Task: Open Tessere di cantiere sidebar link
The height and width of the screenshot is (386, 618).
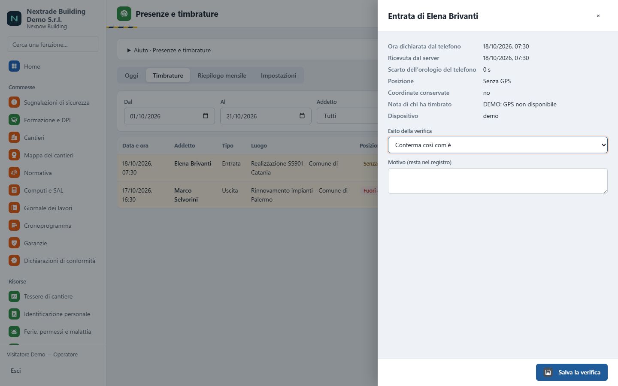Action: [x=53, y=296]
